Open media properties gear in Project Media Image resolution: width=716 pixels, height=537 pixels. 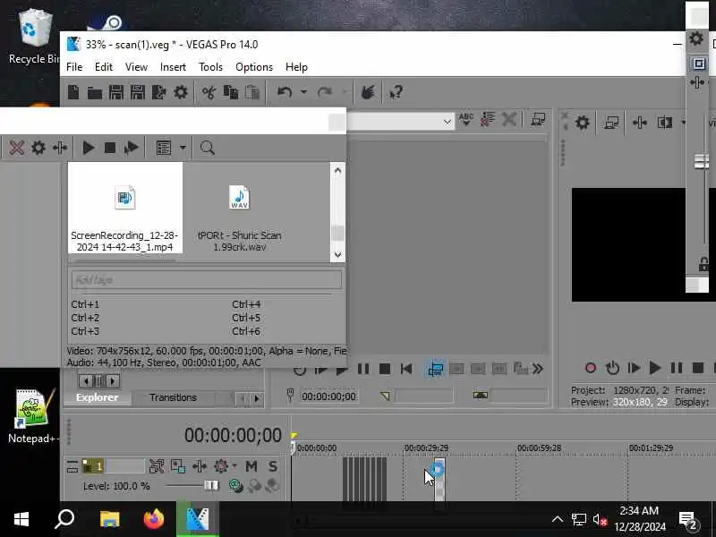[38, 148]
